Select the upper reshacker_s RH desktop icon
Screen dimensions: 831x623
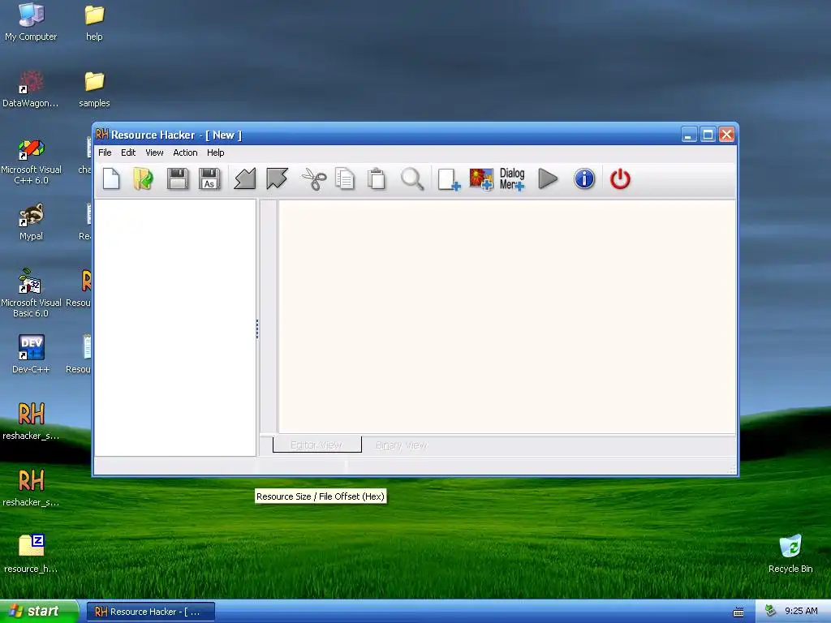31,421
